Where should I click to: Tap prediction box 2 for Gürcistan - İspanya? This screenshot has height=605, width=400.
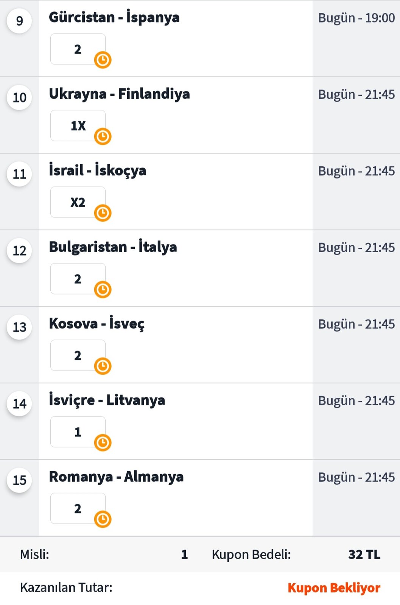(78, 49)
